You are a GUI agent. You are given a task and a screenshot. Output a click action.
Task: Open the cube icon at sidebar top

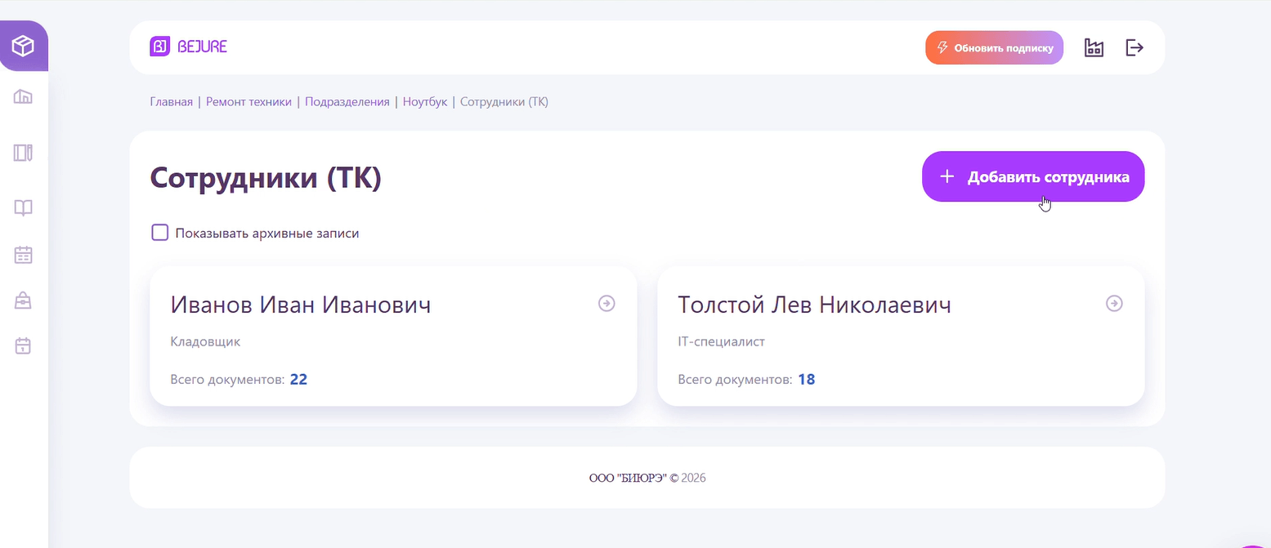tap(23, 46)
